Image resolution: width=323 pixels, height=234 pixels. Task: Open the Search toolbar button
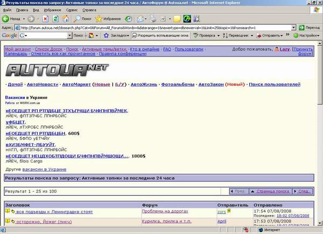tap(82, 18)
